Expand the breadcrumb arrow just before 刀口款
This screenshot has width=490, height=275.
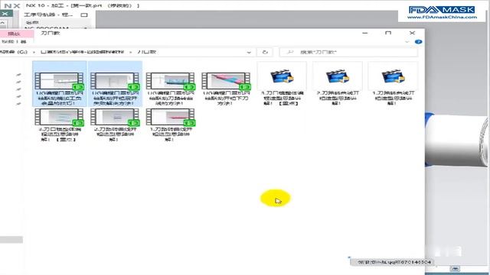131,53
